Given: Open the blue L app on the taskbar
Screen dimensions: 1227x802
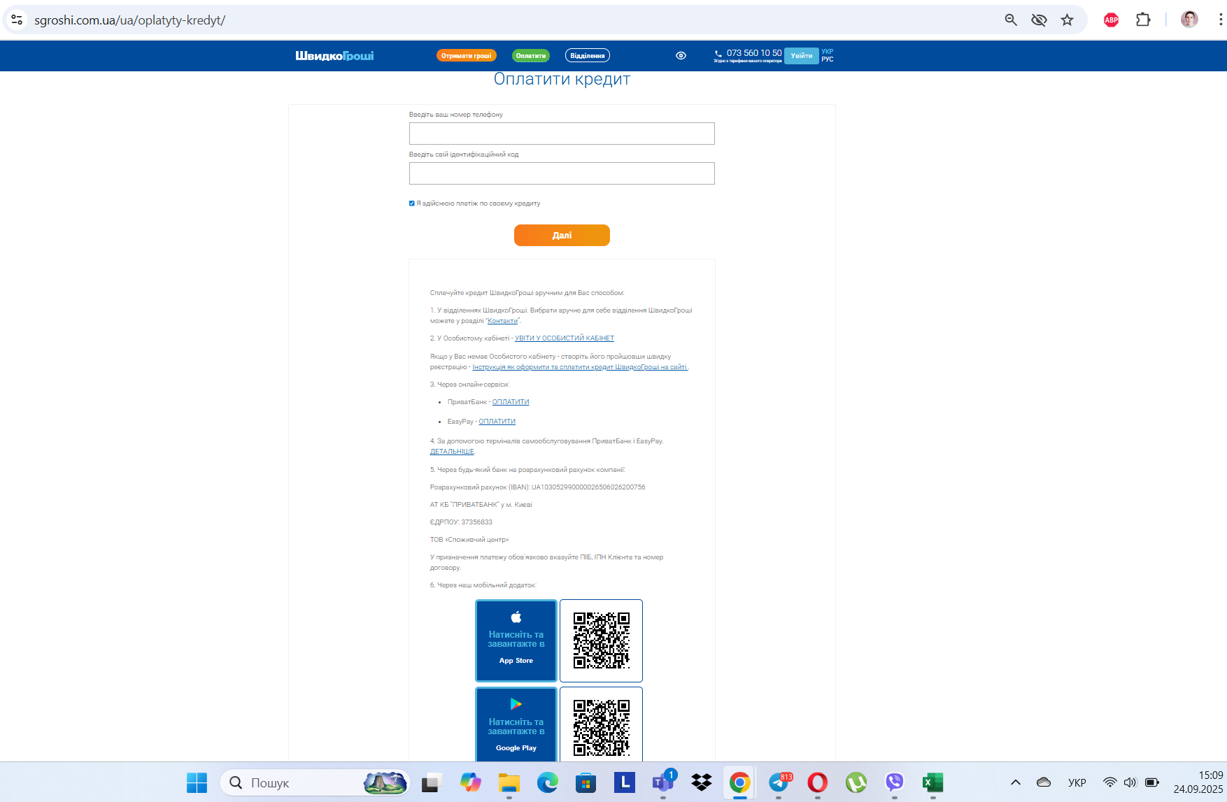Looking at the screenshot, I should click(x=624, y=782).
